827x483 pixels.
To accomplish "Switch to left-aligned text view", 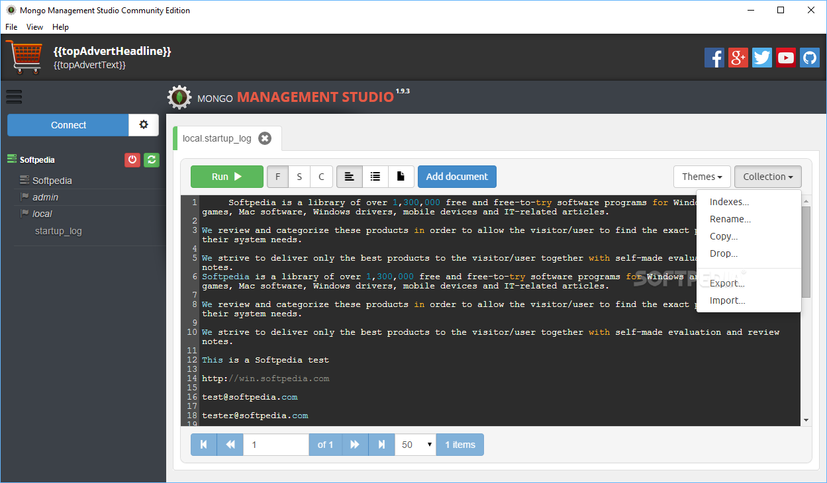I will coord(350,177).
